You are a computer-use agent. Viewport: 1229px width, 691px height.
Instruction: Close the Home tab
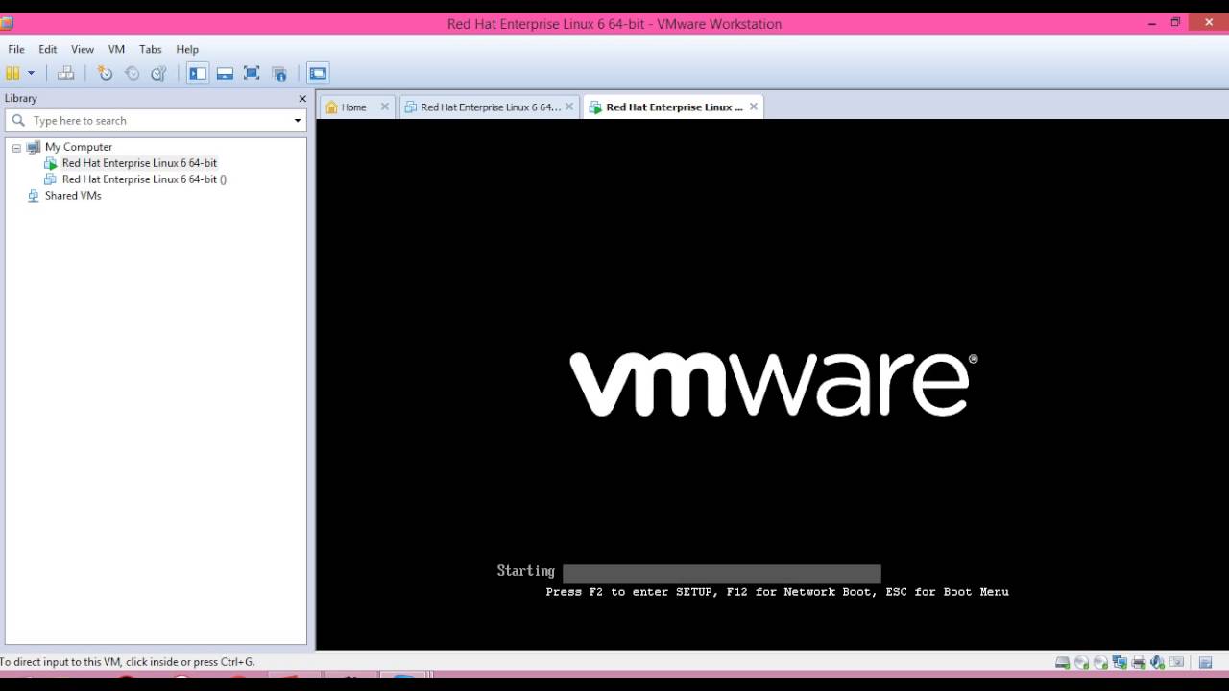pyautogui.click(x=385, y=107)
